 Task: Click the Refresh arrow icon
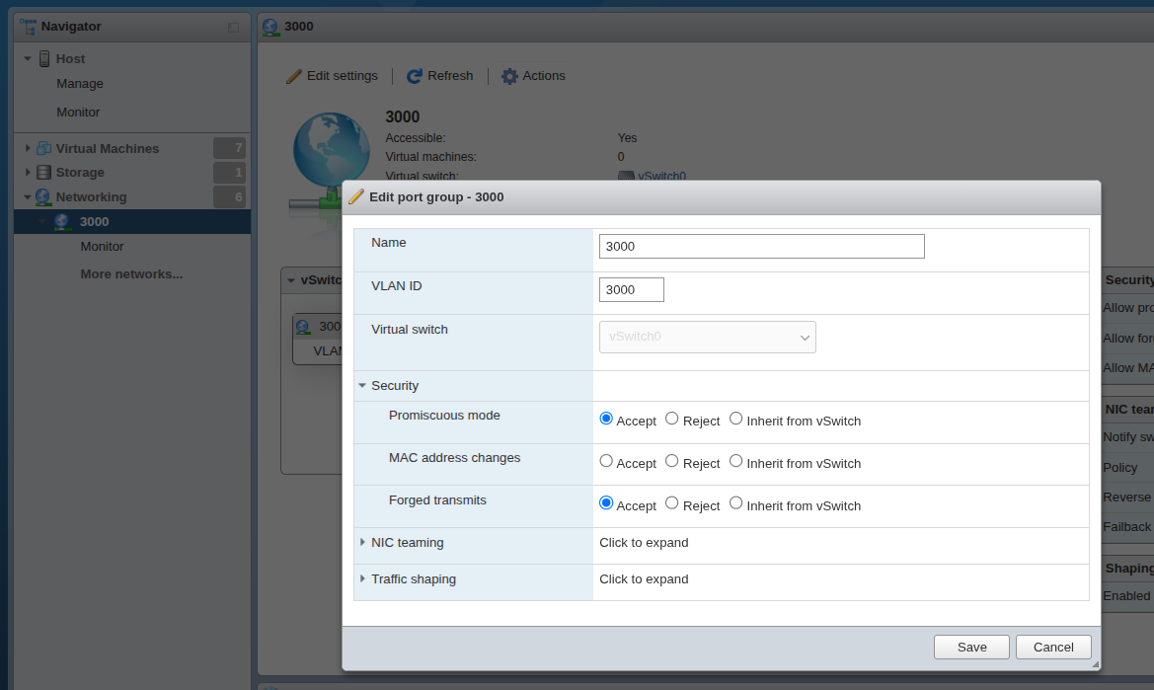click(x=415, y=77)
